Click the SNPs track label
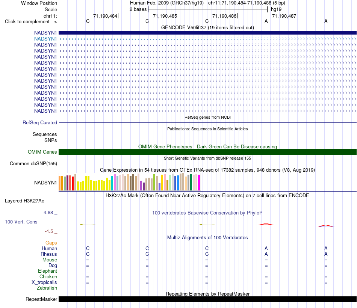 [51, 140]
